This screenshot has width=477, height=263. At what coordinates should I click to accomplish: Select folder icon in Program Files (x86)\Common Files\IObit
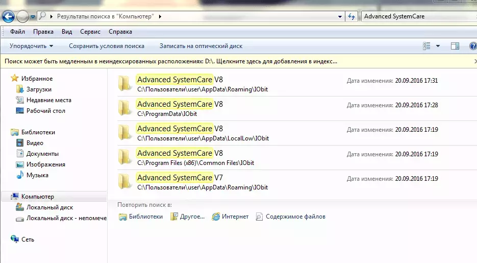[x=124, y=156]
